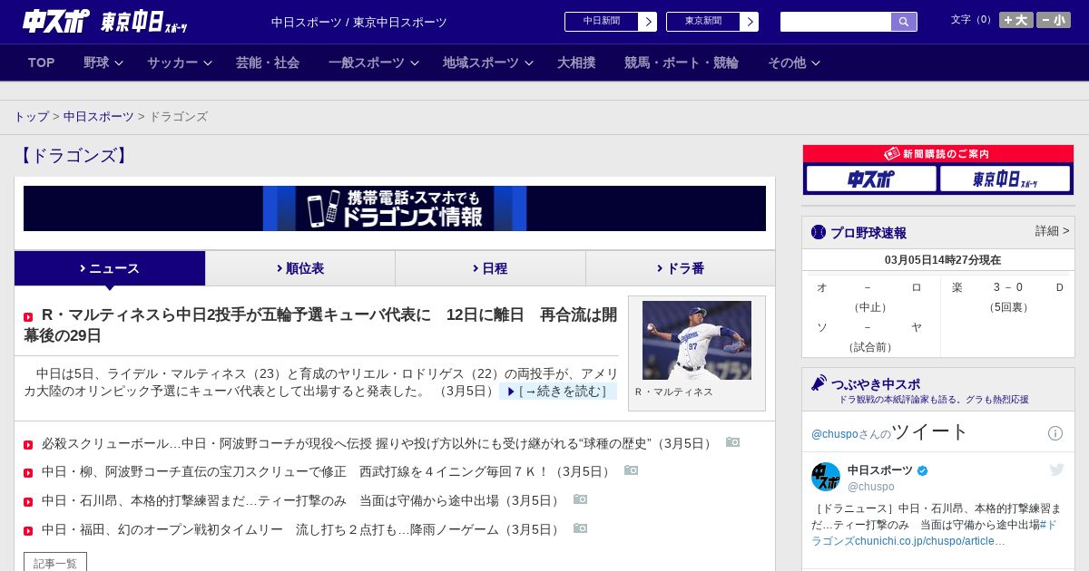Increase text size with 大 button
This screenshot has width=1089, height=571.
click(1016, 20)
